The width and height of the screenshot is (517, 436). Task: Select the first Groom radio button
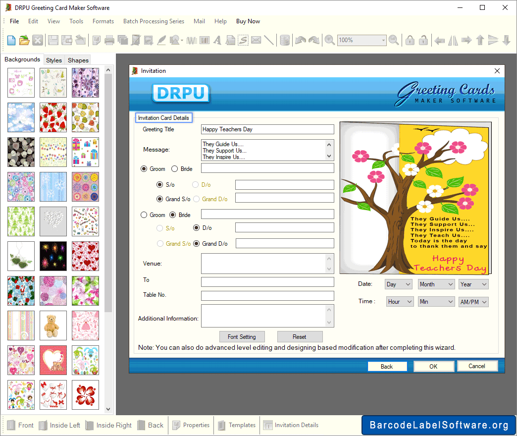pyautogui.click(x=144, y=169)
